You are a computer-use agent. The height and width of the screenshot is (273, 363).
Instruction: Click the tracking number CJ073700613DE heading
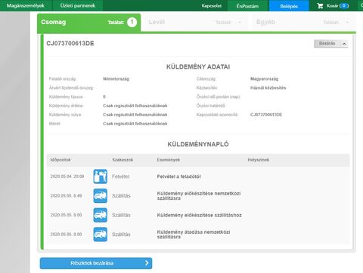[70, 44]
